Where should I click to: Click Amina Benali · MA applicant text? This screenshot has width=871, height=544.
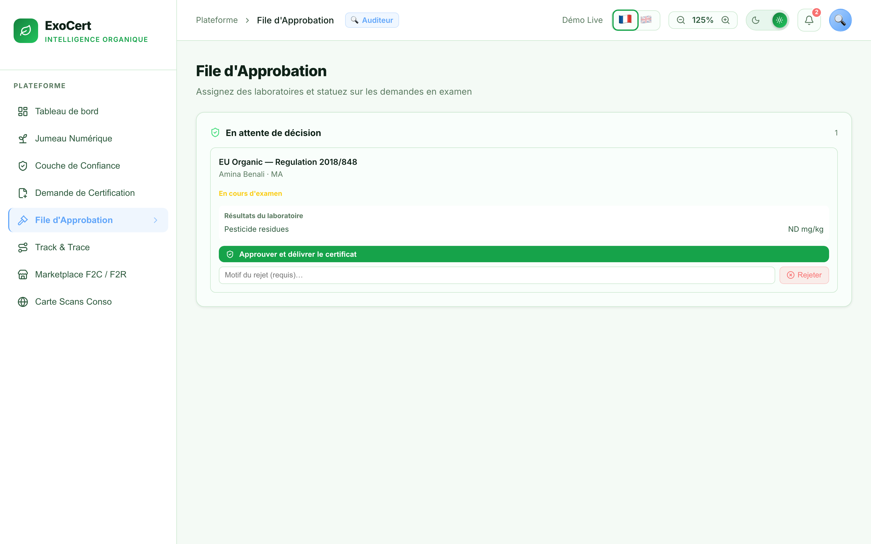(x=250, y=174)
